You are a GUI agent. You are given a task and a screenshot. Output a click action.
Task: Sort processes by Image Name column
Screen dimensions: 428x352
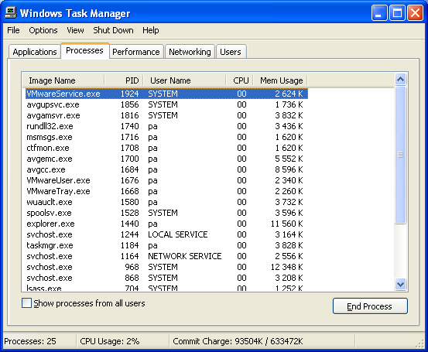tap(63, 80)
